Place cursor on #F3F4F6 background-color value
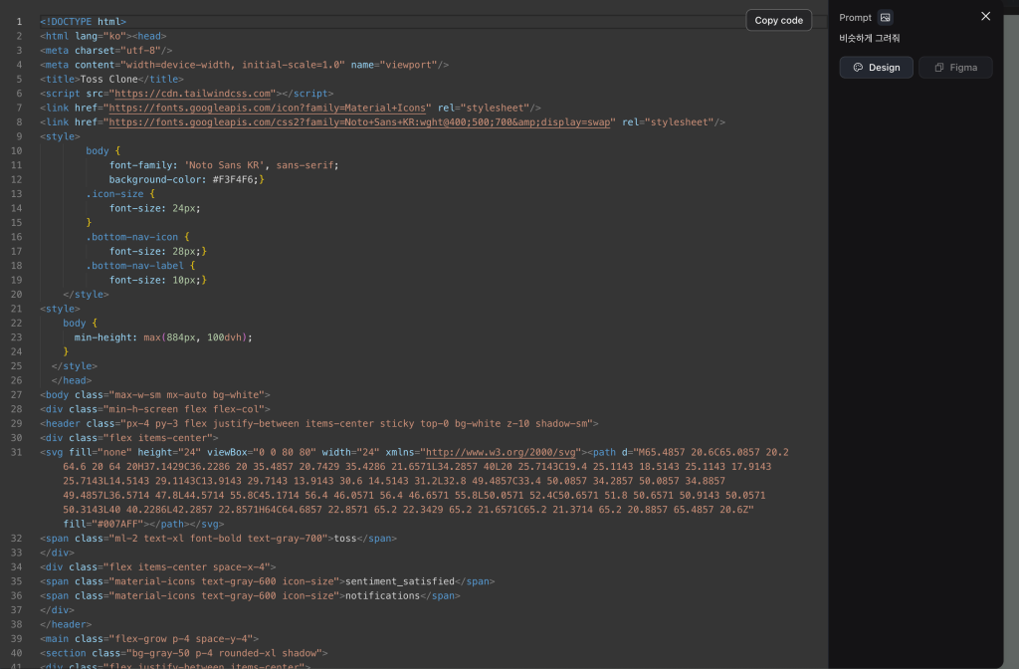This screenshot has width=1019, height=669. pos(235,179)
